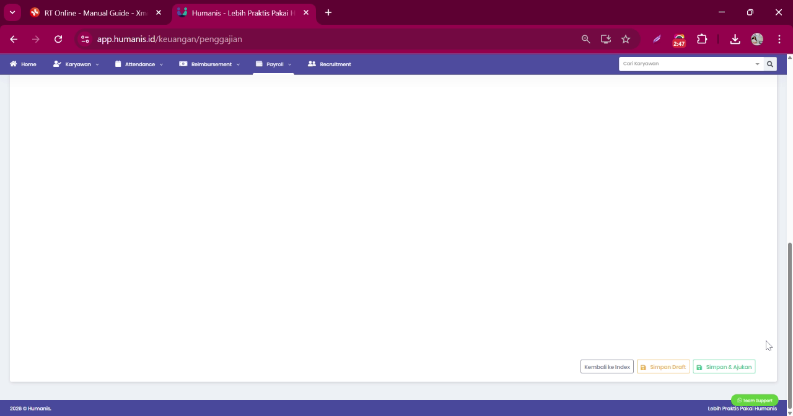Click the page vertical scrollbar thumb
793x416 pixels.
coord(789,324)
